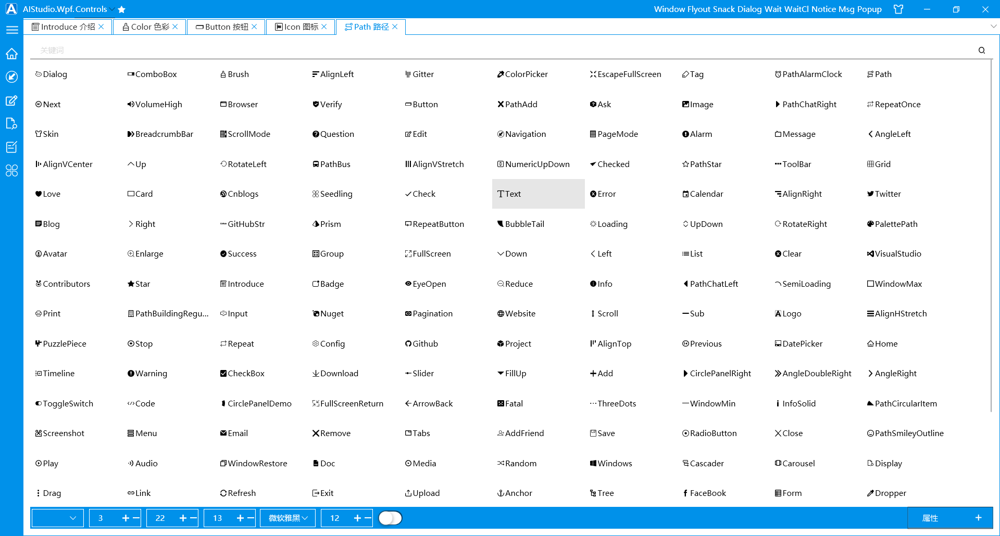
Task: Toggle the switch in bottom toolbar
Action: (x=390, y=518)
